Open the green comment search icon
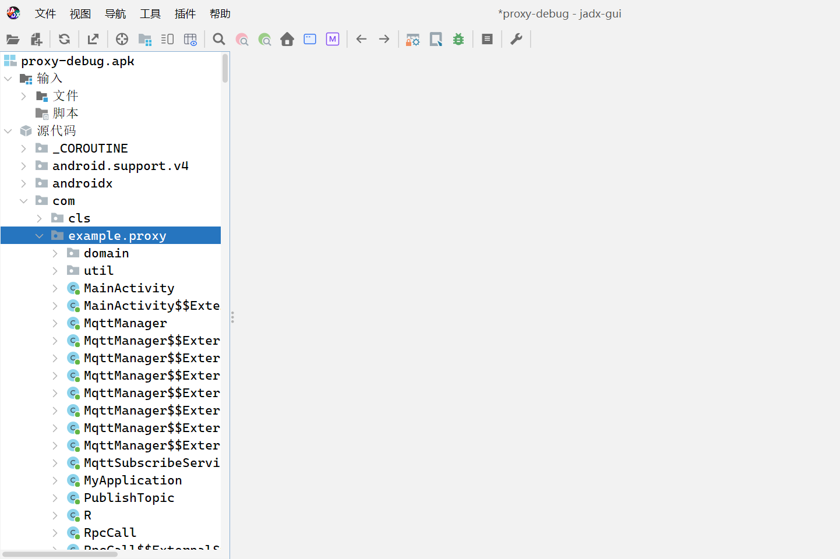This screenshot has height=559, width=840. pos(264,40)
